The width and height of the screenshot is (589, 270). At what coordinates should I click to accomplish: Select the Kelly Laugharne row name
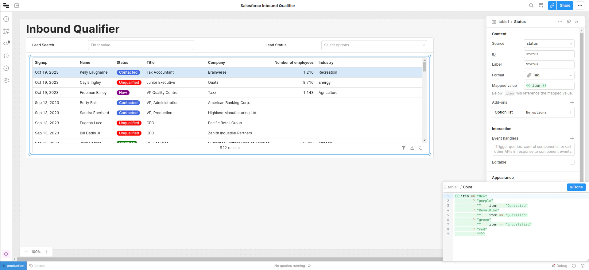pos(94,72)
